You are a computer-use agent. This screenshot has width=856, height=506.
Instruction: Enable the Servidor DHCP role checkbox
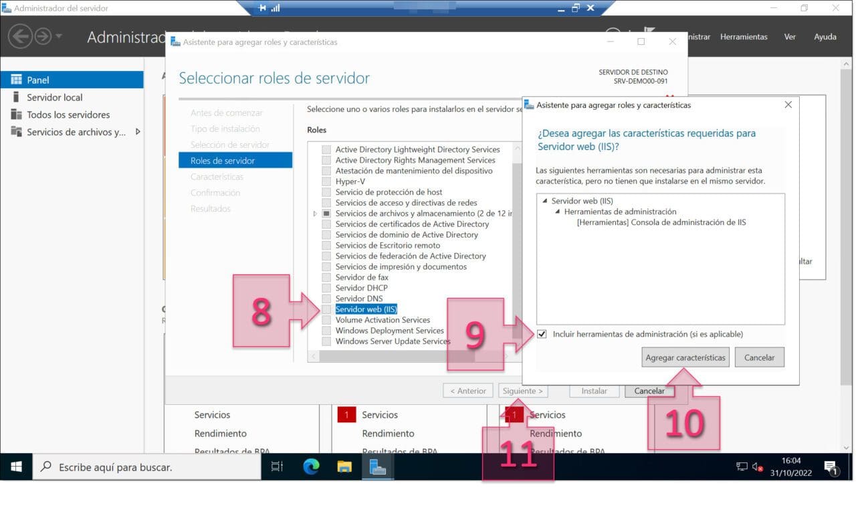click(326, 288)
